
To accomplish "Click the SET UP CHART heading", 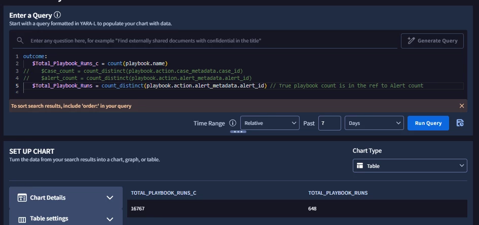I will [32, 151].
